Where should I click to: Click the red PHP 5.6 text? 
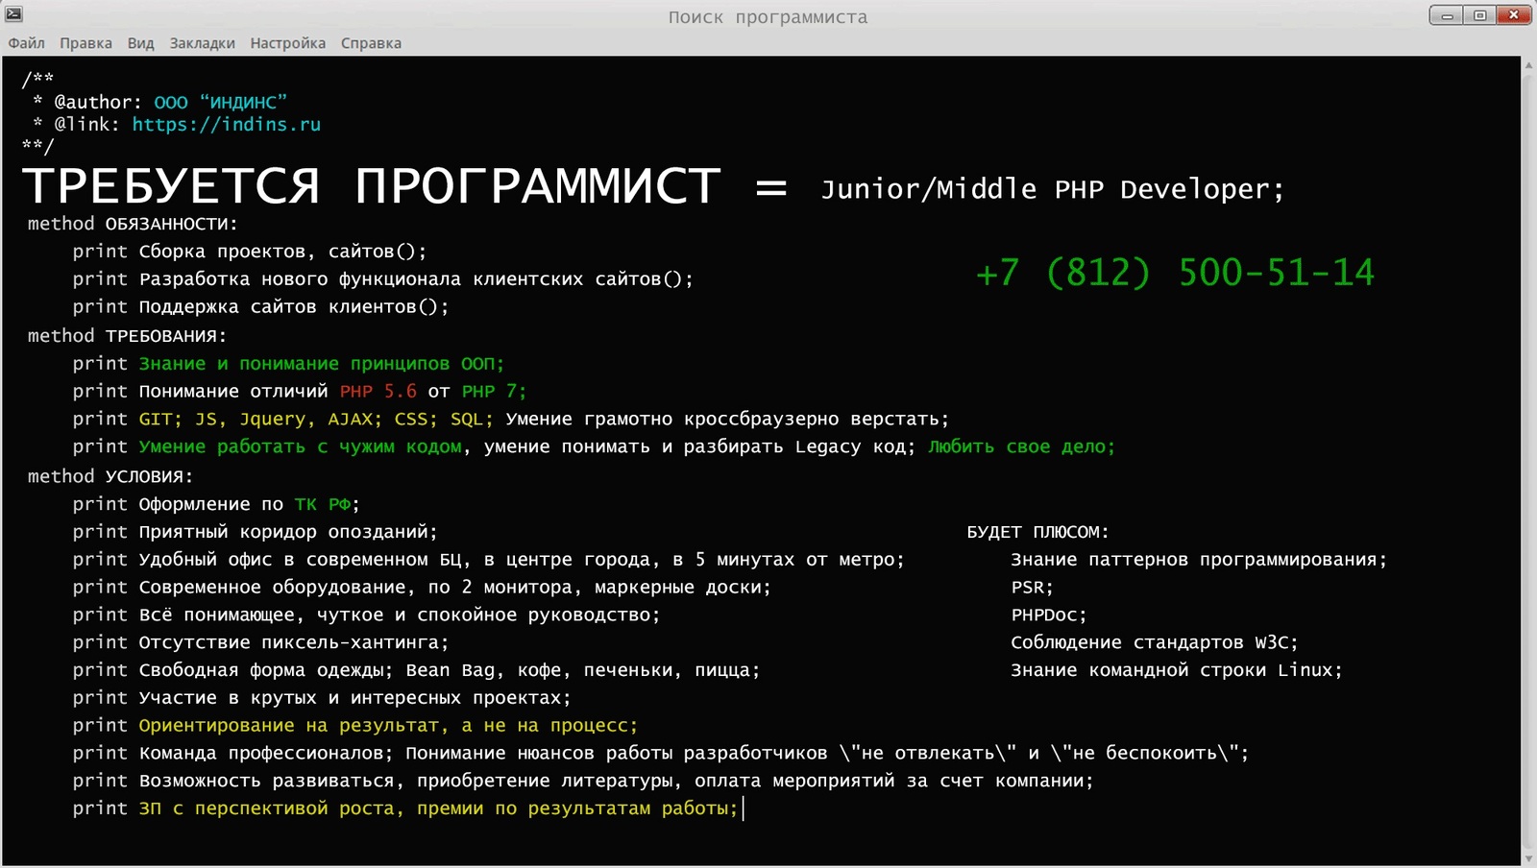378,392
